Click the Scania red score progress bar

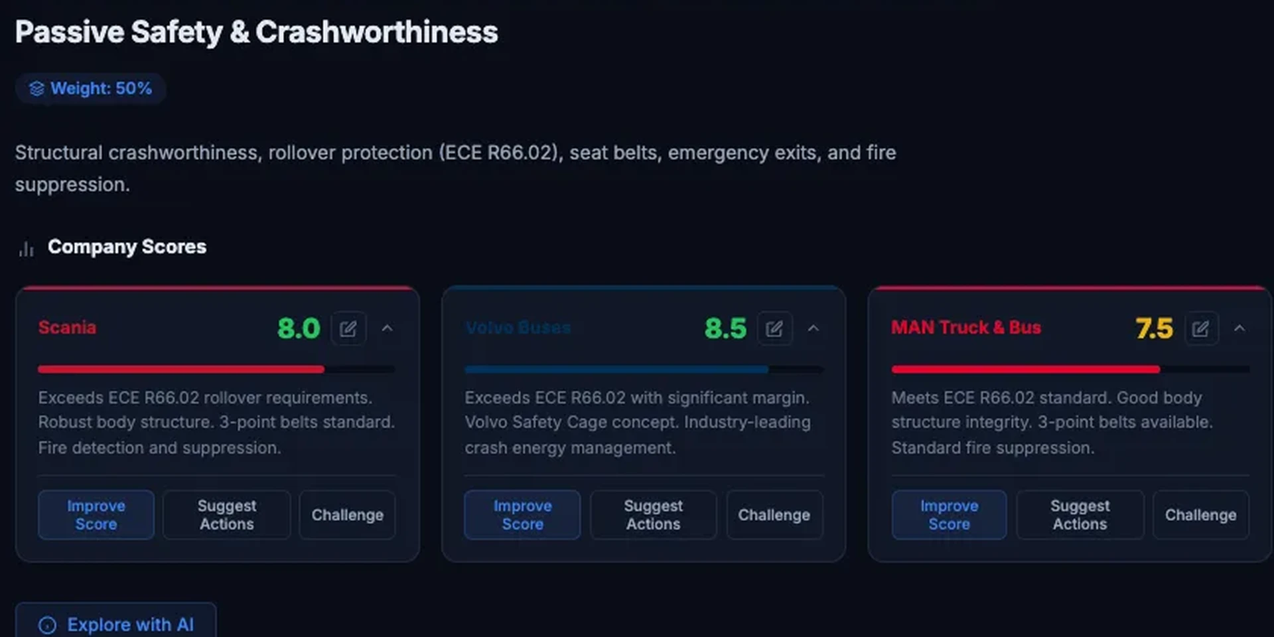coord(181,369)
